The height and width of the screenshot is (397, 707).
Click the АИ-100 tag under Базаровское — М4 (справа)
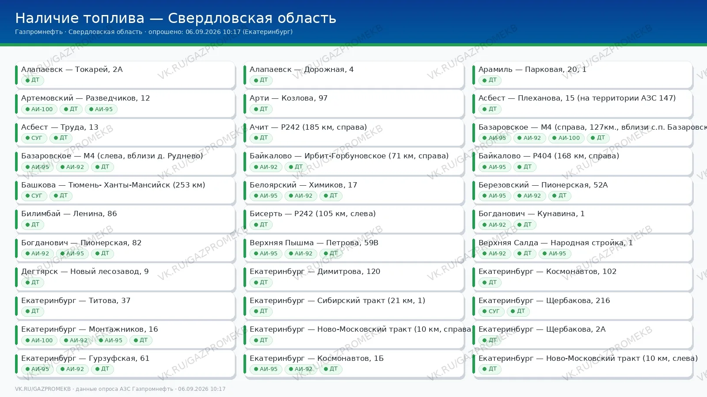pyautogui.click(x=566, y=138)
